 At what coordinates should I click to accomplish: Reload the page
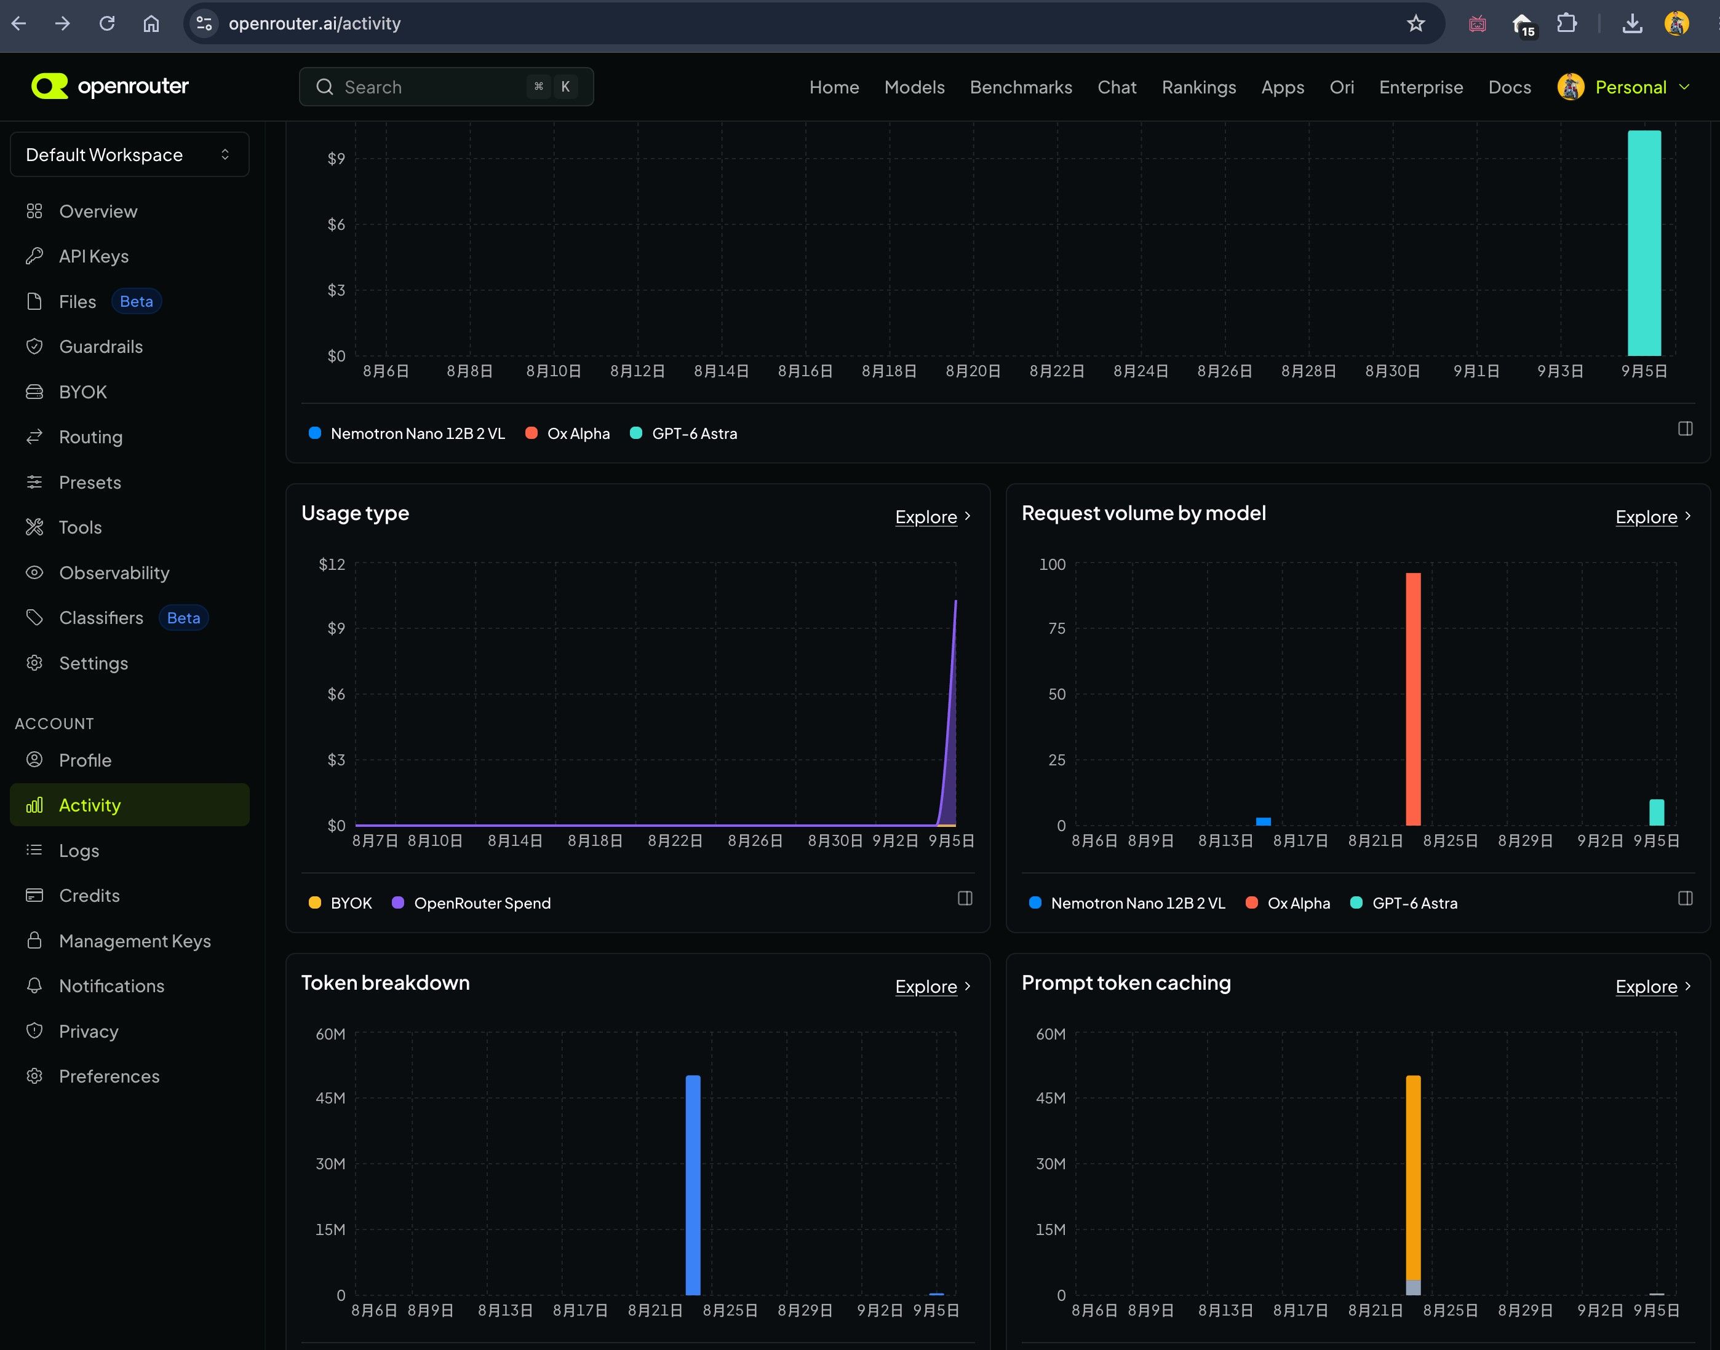(x=107, y=24)
